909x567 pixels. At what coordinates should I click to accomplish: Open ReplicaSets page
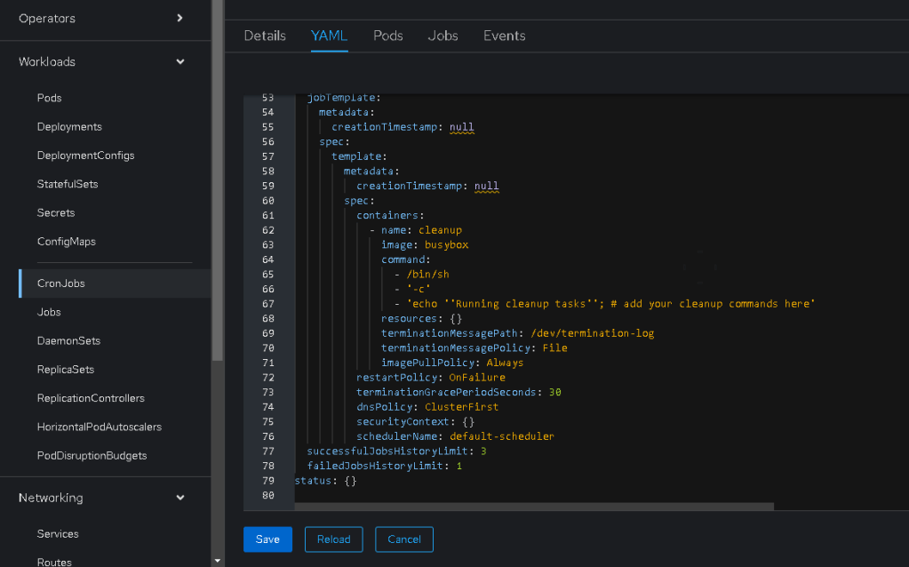pyautogui.click(x=66, y=370)
